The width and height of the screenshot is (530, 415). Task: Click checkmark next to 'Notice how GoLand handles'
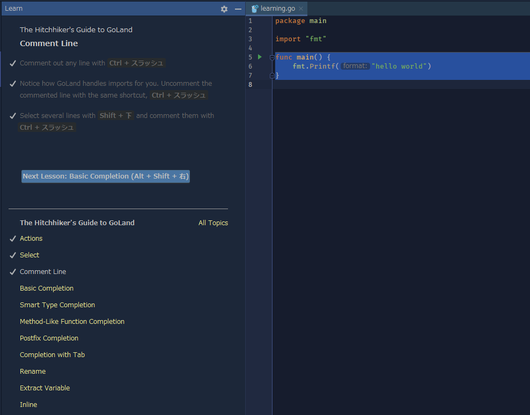tap(13, 84)
